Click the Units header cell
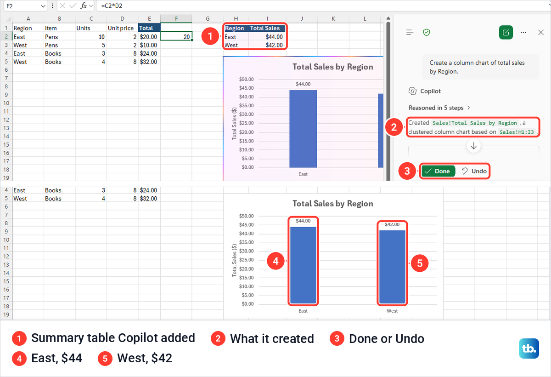 (91, 28)
